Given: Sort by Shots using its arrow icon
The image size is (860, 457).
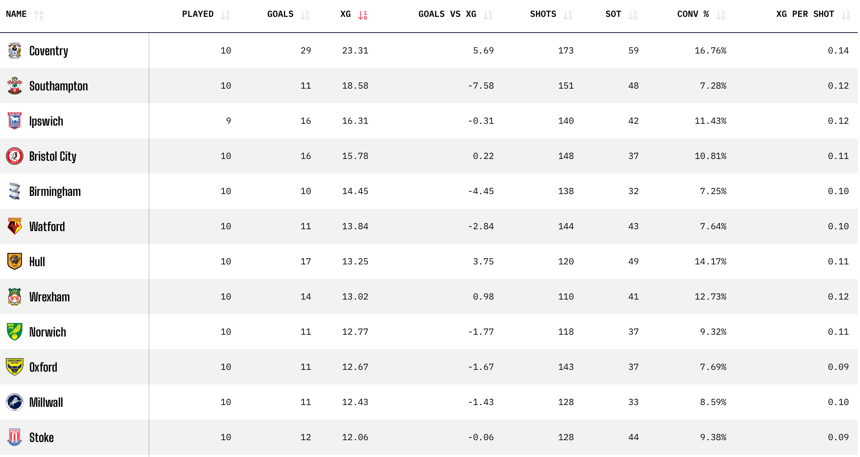Looking at the screenshot, I should 568,15.
